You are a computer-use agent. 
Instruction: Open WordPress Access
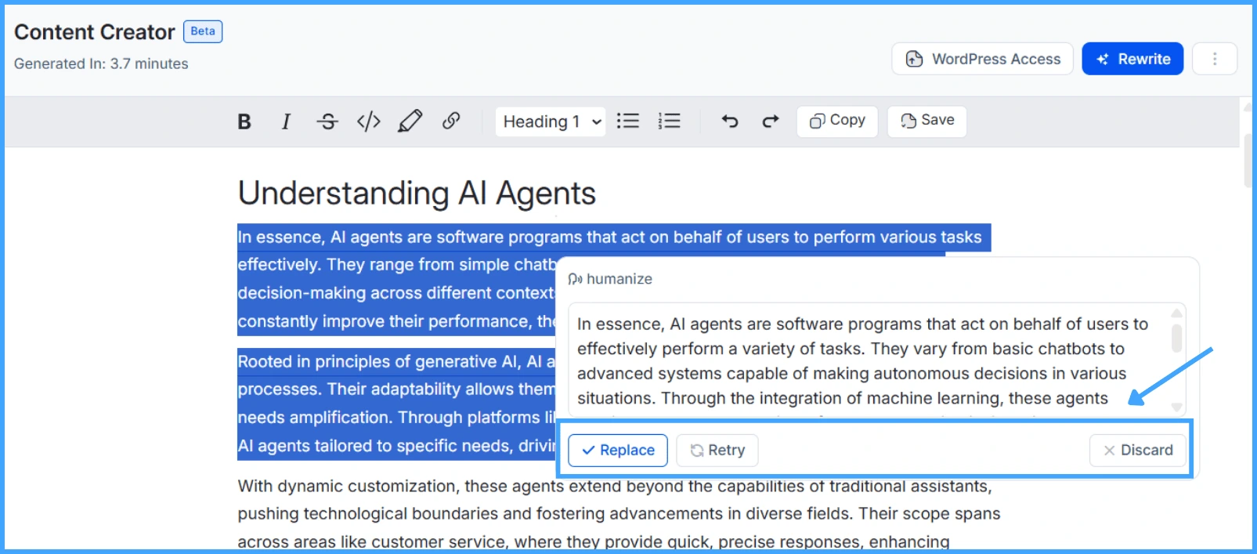983,59
